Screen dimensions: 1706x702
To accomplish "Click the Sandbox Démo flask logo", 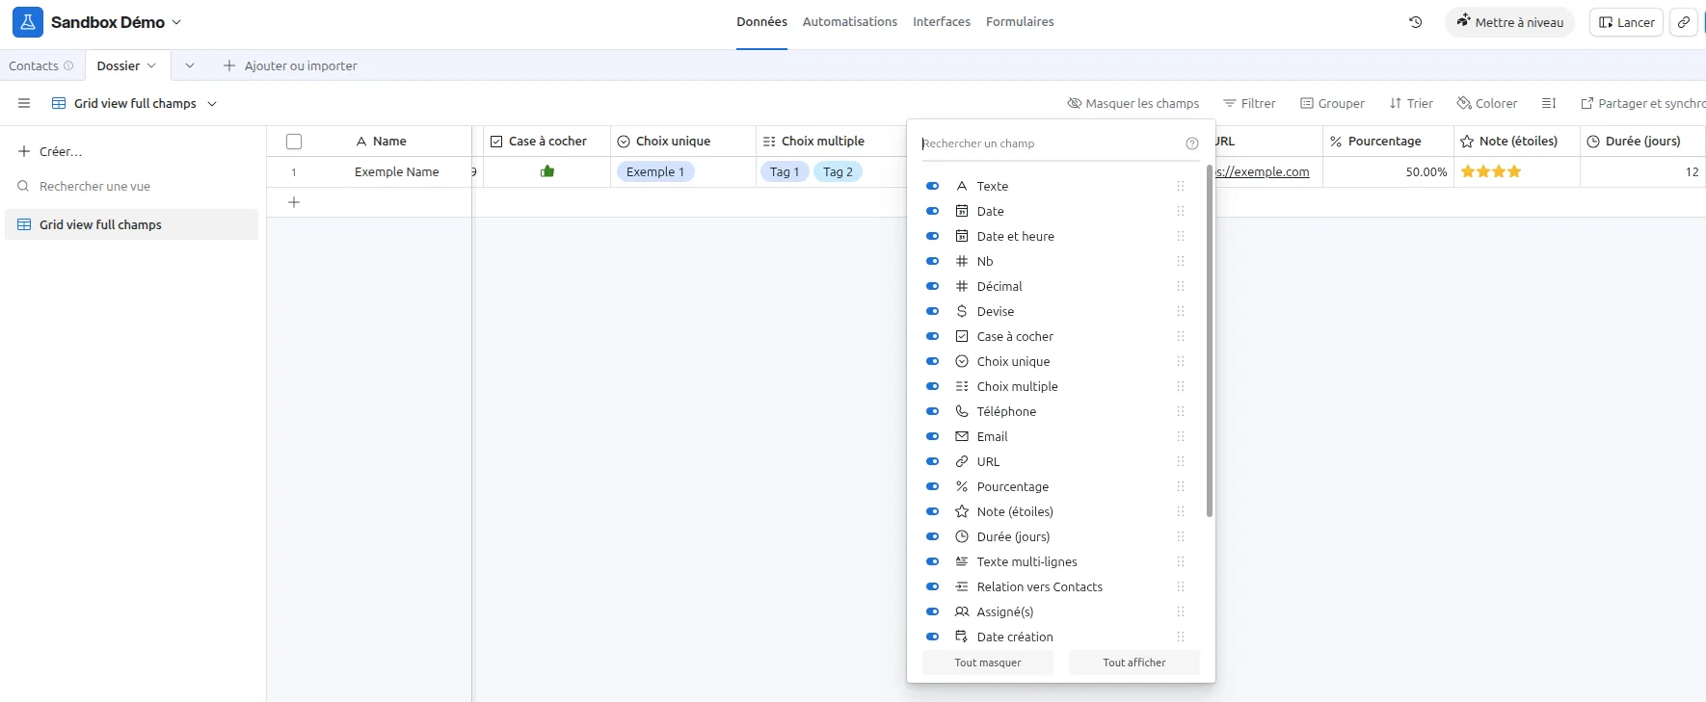I will point(27,22).
